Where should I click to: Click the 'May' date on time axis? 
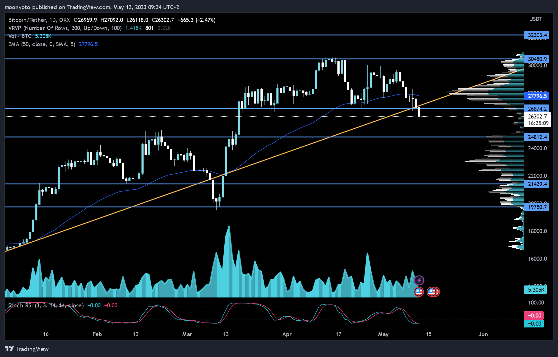click(x=383, y=334)
